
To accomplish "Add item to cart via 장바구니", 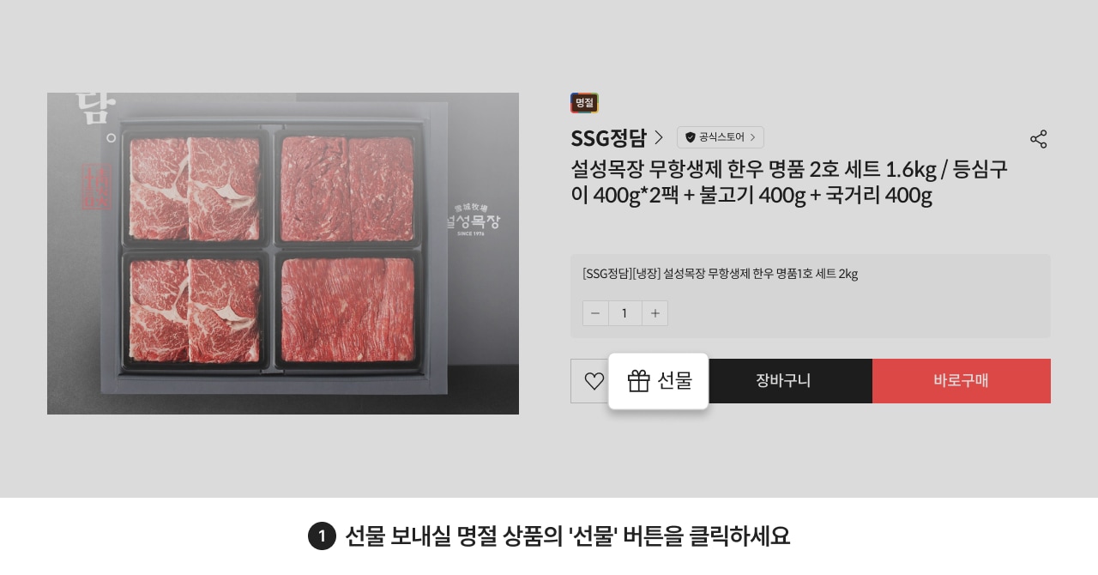I will point(783,381).
